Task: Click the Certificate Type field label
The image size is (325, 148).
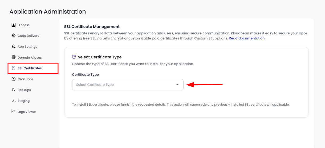Action: (x=86, y=75)
